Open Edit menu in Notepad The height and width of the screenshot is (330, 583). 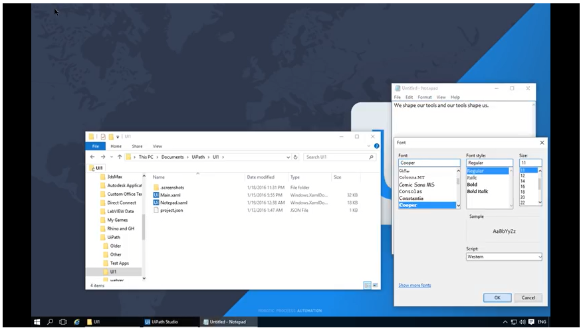coord(409,97)
